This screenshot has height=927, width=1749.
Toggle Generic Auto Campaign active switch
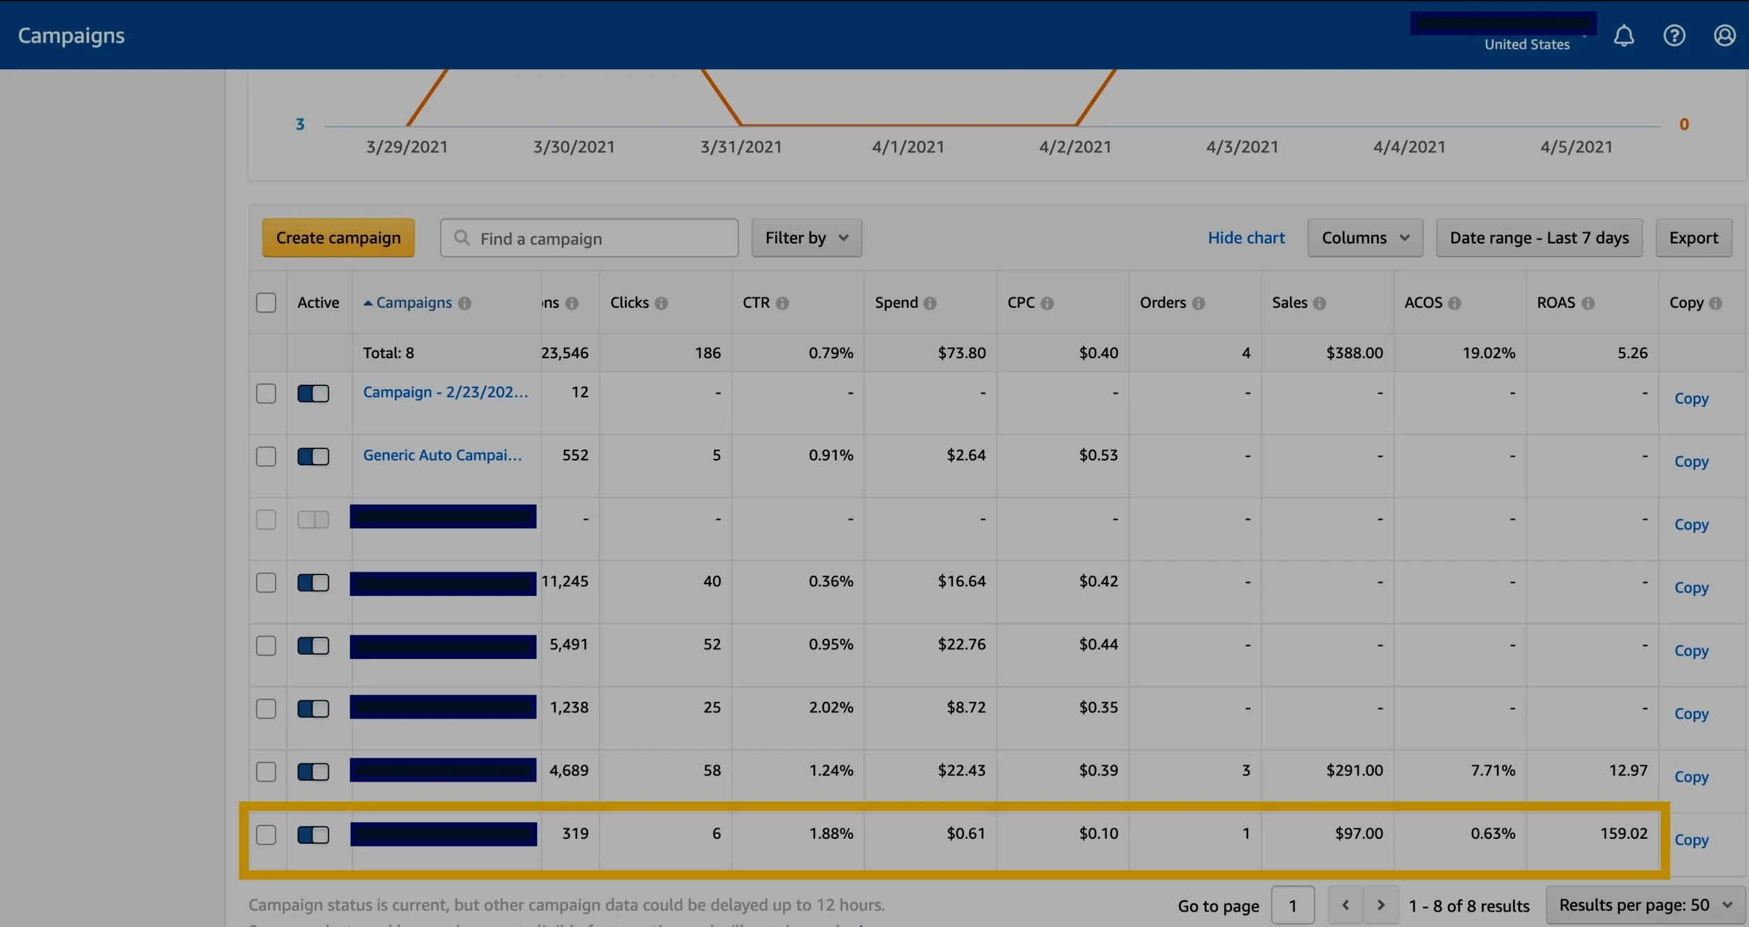313,456
